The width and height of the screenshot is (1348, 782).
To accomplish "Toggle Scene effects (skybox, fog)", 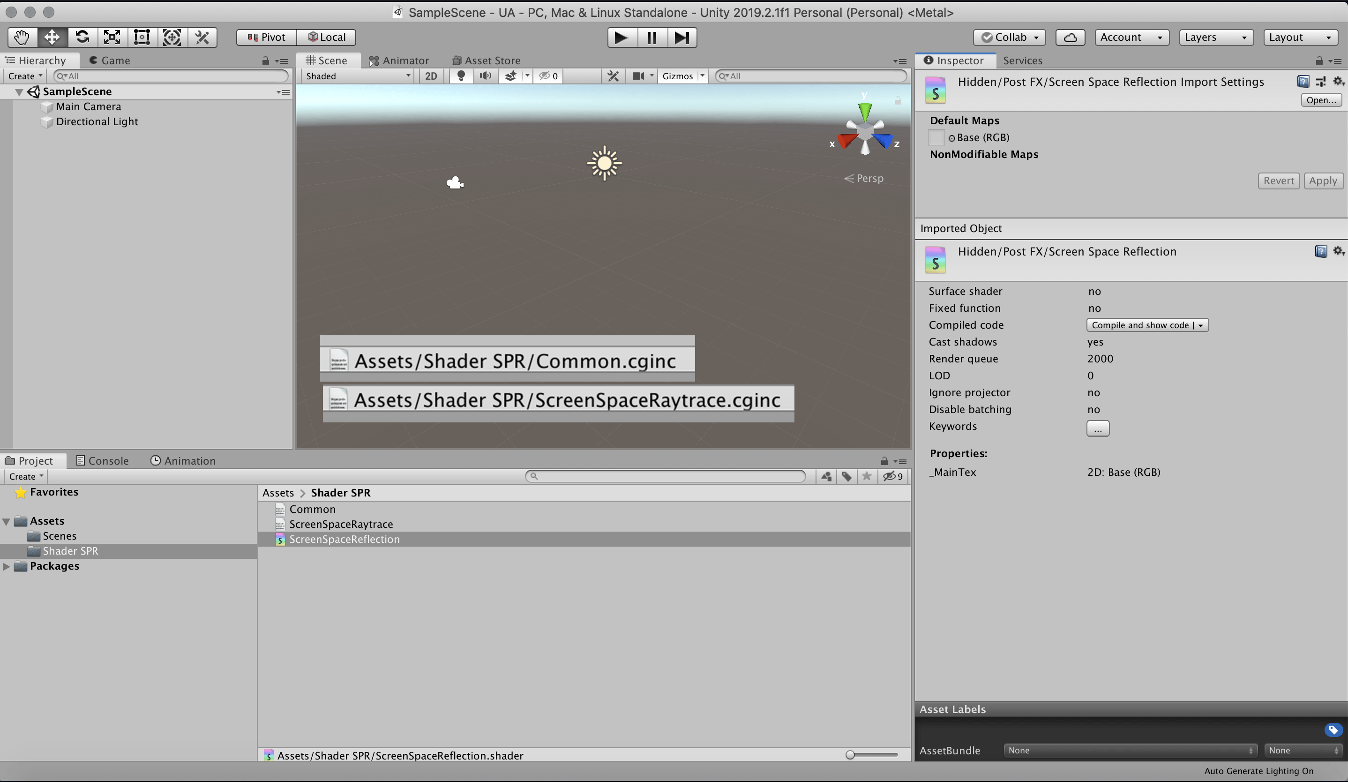I will coord(510,76).
